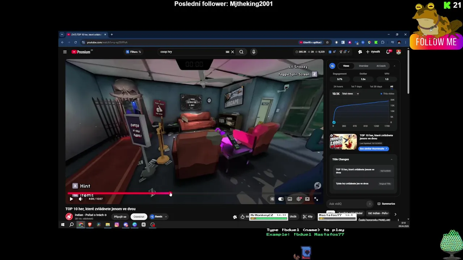Click the Vytvořit create button
Viewport: 463px width, 260px height.
point(373,52)
